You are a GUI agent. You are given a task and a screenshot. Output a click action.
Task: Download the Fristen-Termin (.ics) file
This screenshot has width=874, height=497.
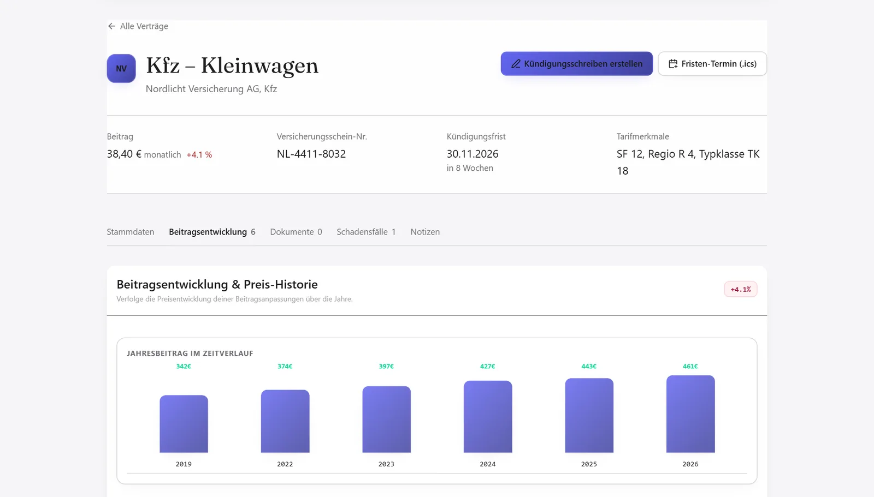(x=712, y=64)
